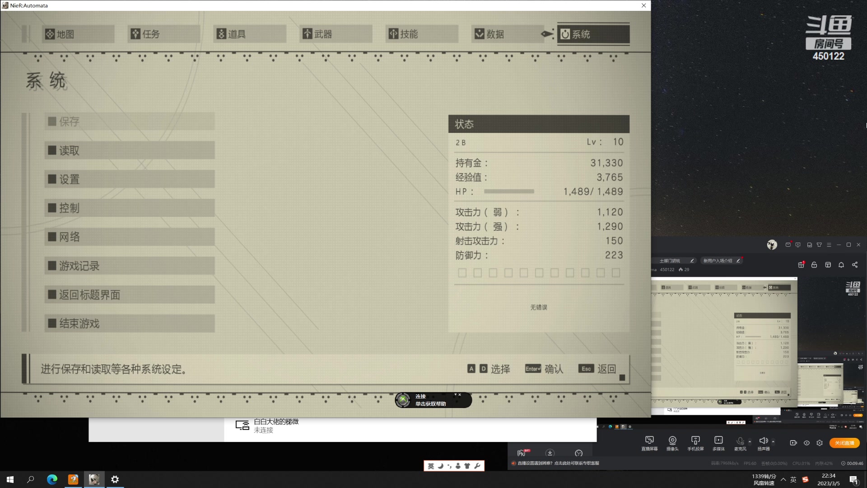Open the hamburger menu in Douyu app
The image size is (867, 488).
[829, 245]
